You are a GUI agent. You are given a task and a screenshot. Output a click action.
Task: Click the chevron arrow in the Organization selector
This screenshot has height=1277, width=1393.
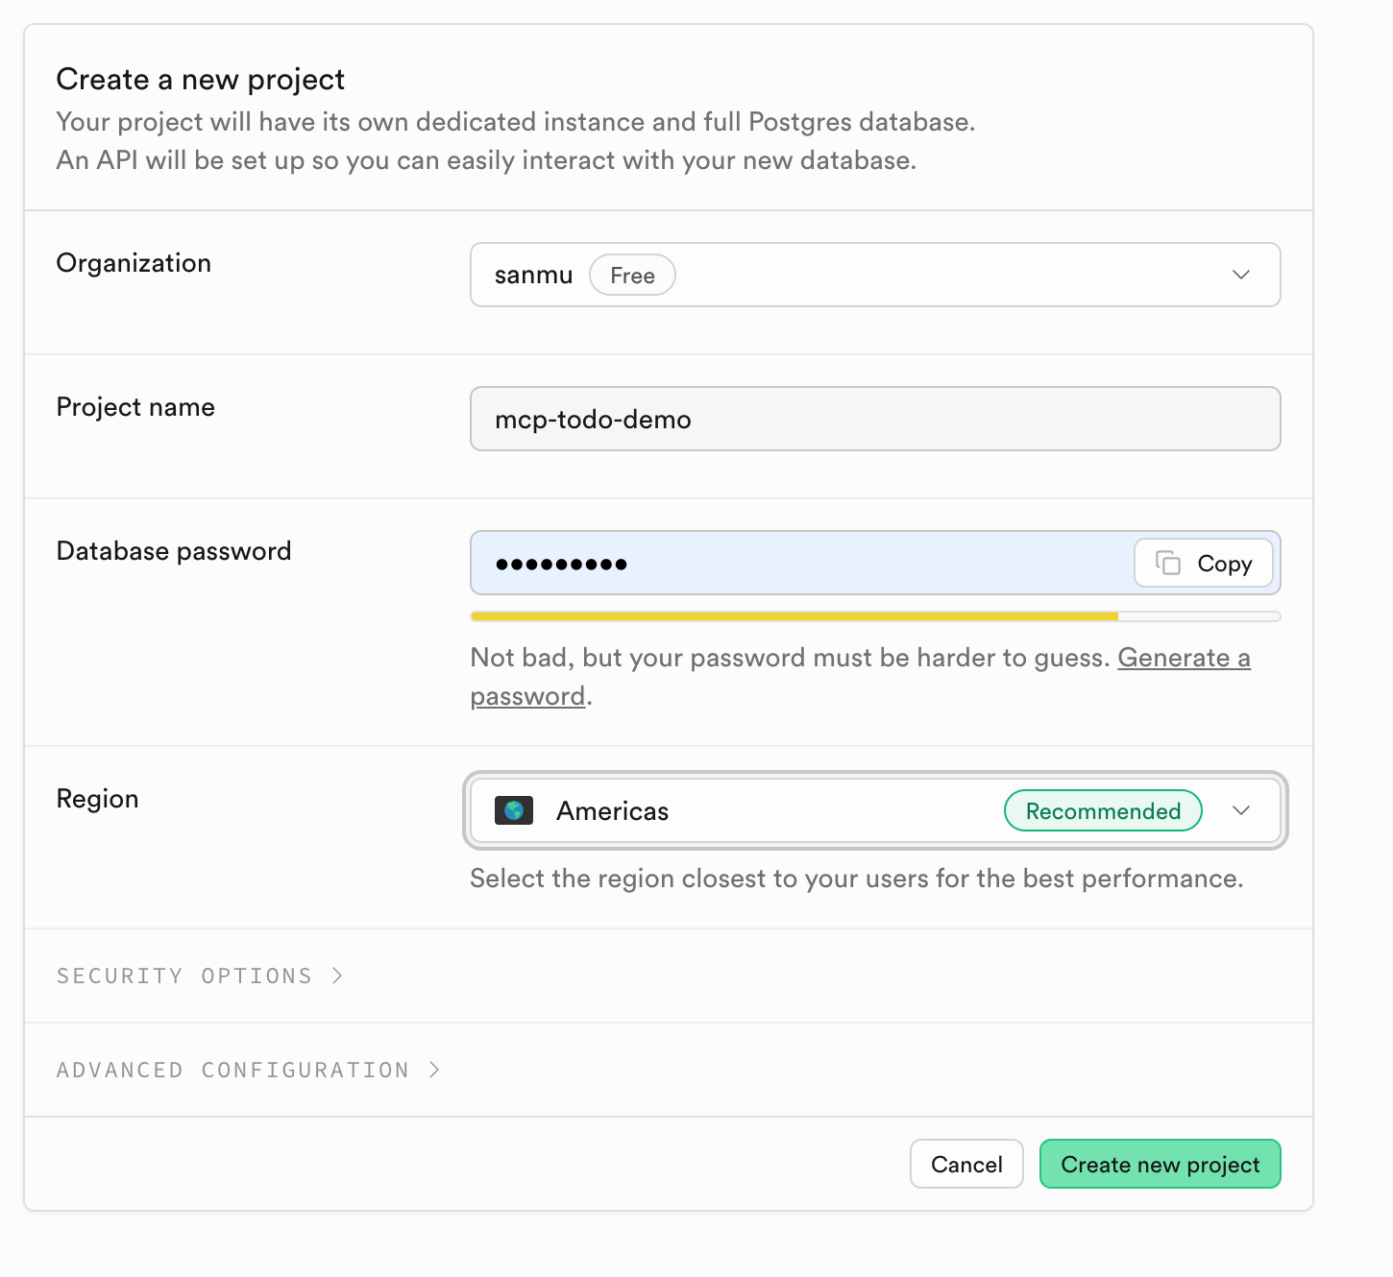(x=1240, y=275)
